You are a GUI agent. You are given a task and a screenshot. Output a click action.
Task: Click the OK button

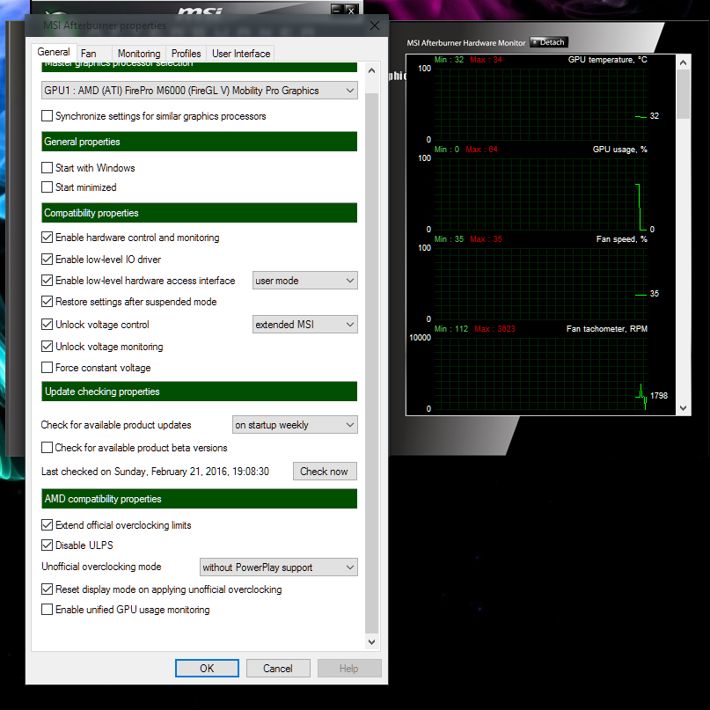click(207, 669)
